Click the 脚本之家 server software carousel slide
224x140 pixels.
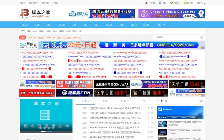(46, 116)
